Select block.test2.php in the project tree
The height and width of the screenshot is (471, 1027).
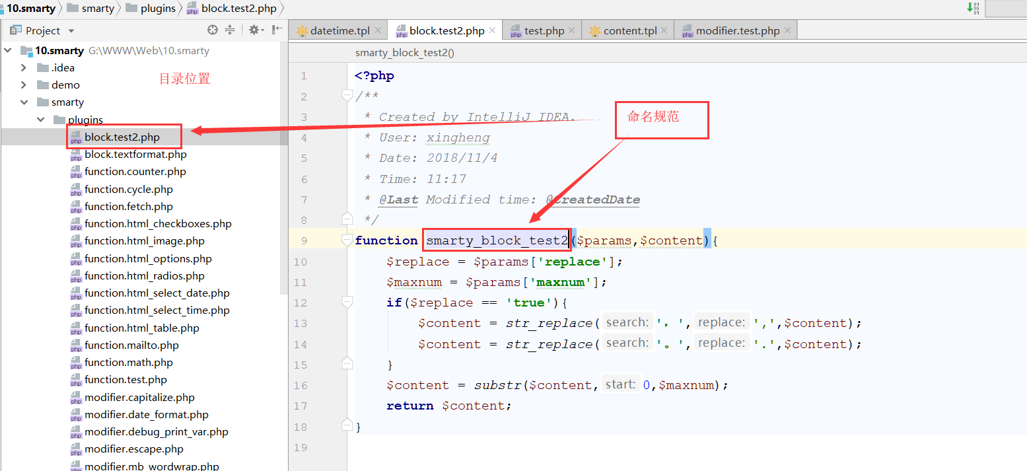click(122, 137)
